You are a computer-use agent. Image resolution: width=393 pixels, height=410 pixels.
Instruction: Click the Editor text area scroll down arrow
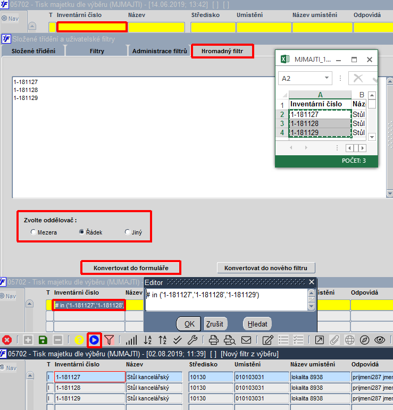pyautogui.click(x=311, y=306)
